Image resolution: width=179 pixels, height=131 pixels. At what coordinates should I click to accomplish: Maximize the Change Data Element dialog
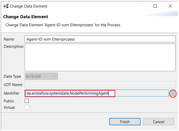coord(155,6)
